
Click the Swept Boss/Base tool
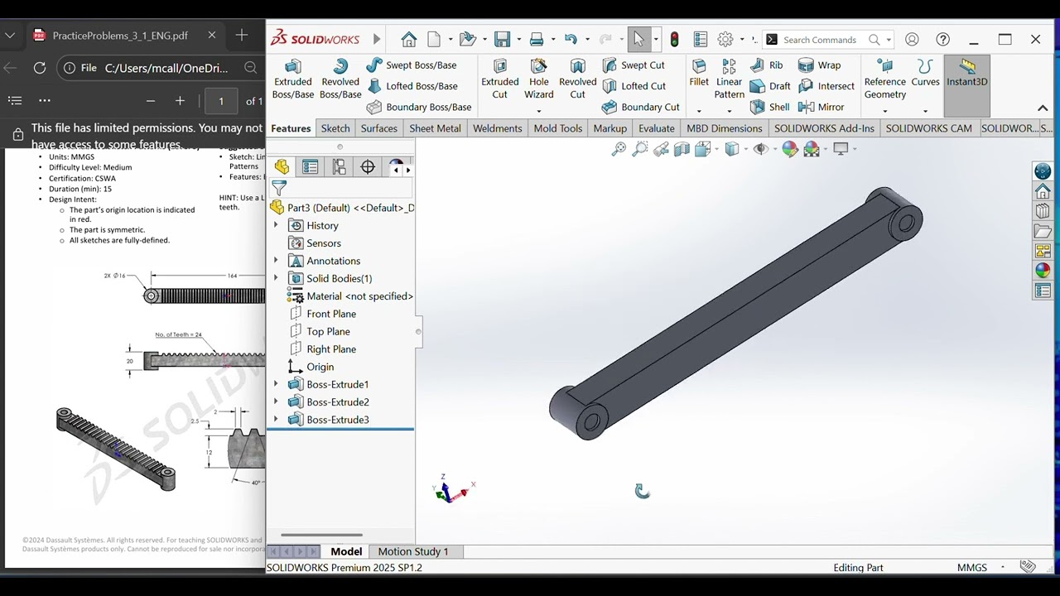point(412,65)
